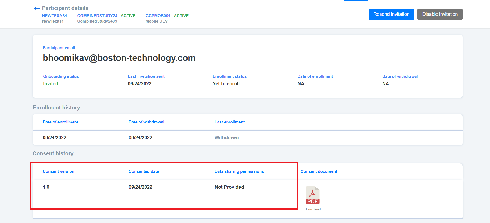Click the Participant email label
490x223 pixels.
(x=59, y=48)
